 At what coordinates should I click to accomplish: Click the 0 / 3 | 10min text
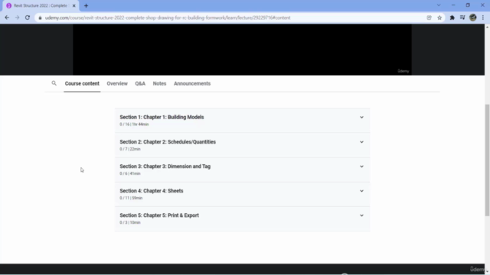[x=130, y=222]
